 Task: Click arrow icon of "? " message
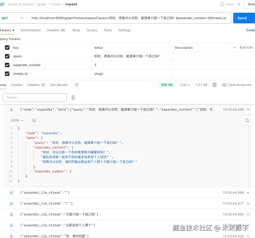(x=11, y=204)
